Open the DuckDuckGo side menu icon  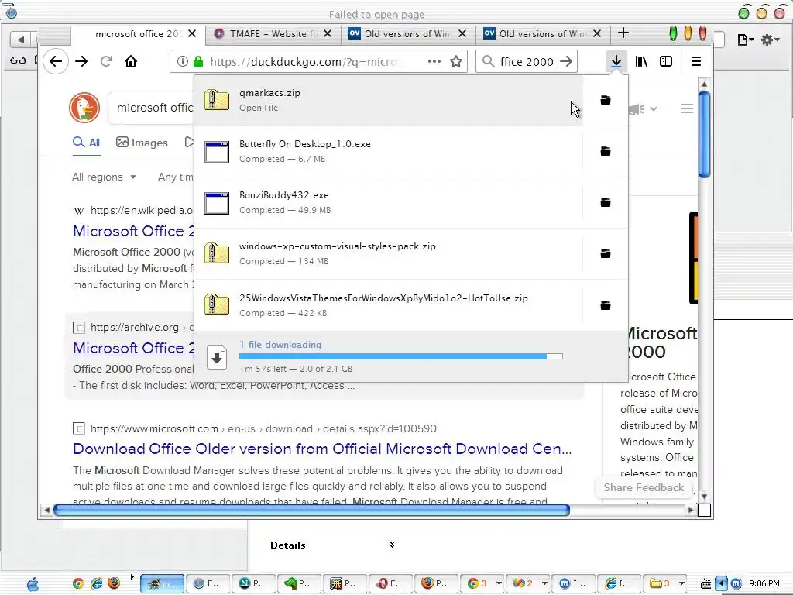(x=687, y=108)
